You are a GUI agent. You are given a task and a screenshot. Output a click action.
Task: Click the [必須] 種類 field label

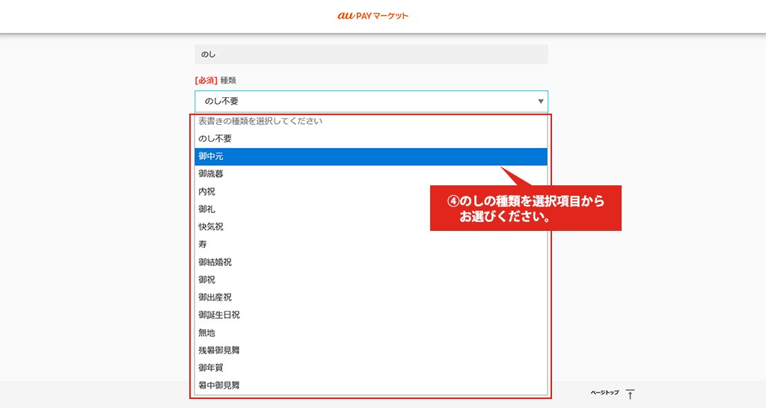pos(215,80)
